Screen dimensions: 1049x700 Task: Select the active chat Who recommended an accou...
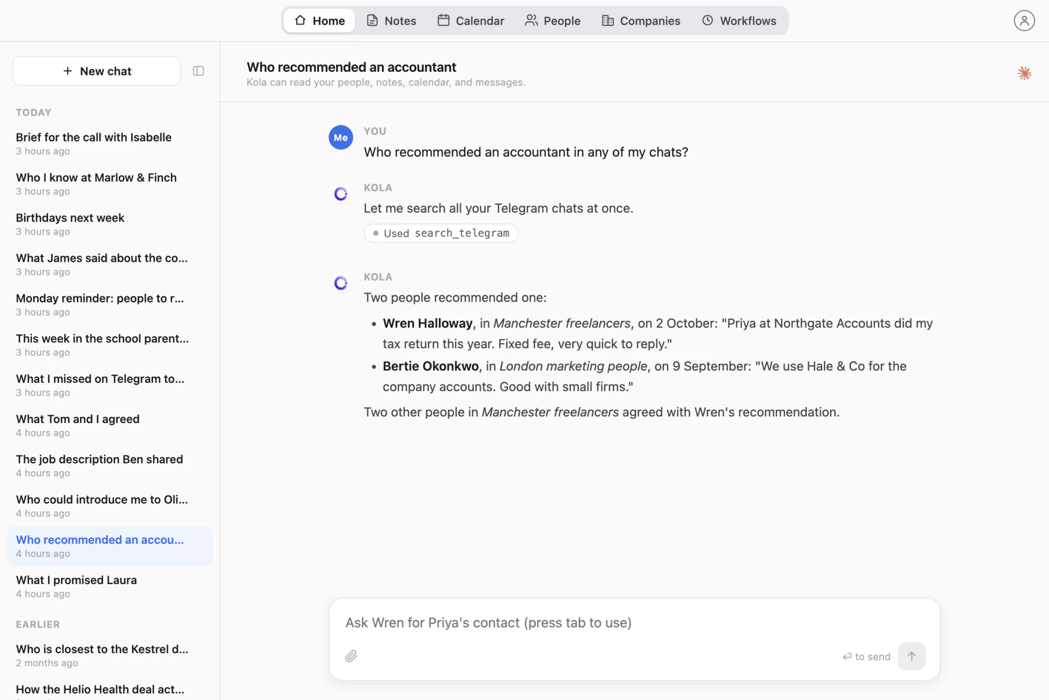tap(109, 546)
